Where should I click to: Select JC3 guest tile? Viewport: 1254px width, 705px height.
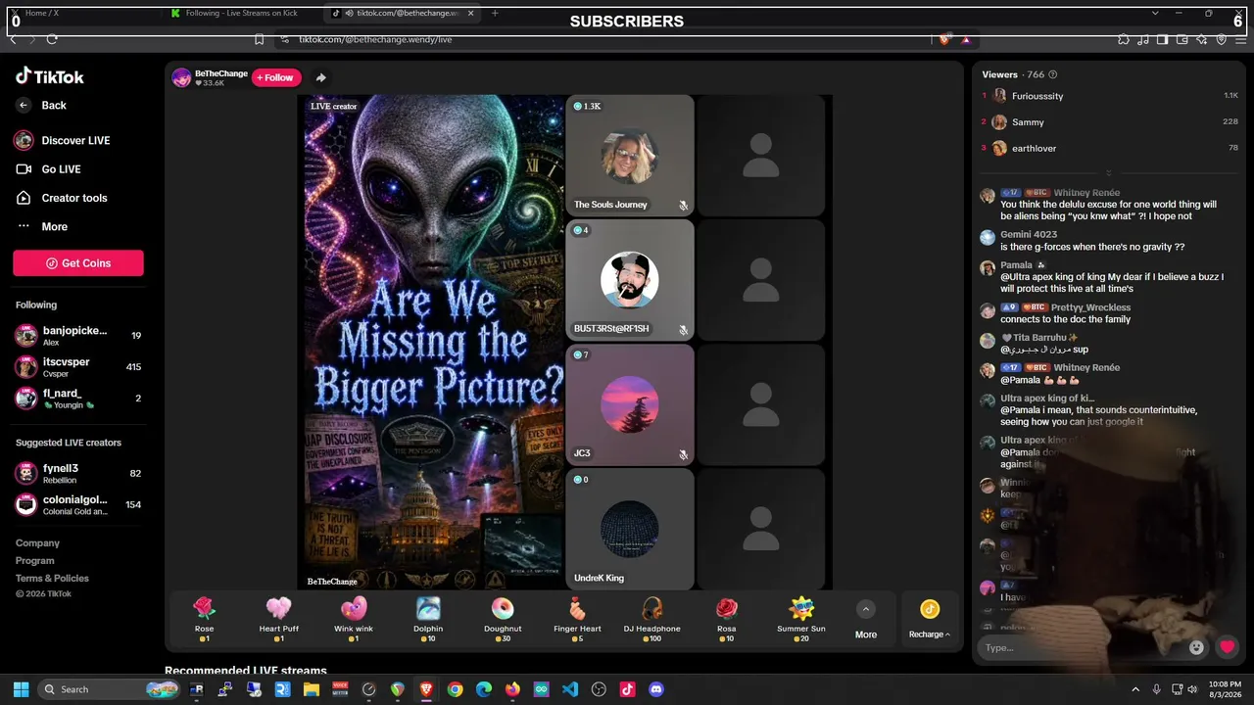coord(630,404)
